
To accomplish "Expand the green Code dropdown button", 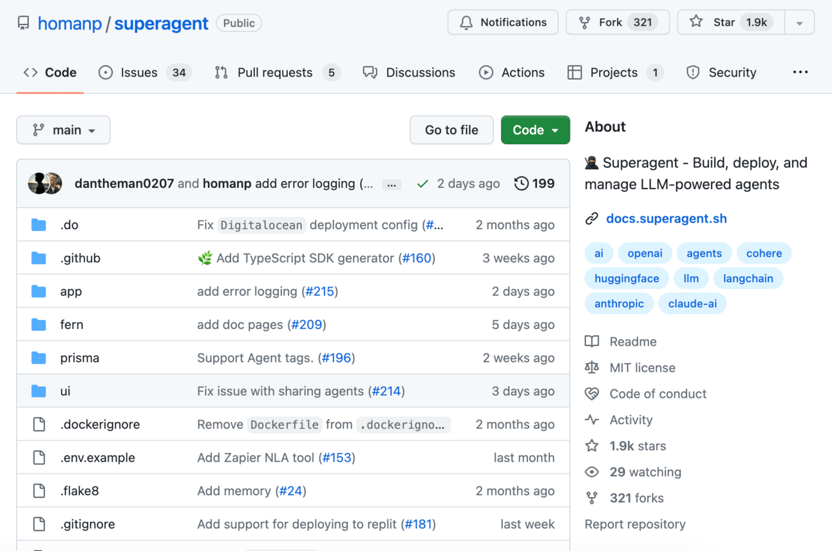I will 535,130.
